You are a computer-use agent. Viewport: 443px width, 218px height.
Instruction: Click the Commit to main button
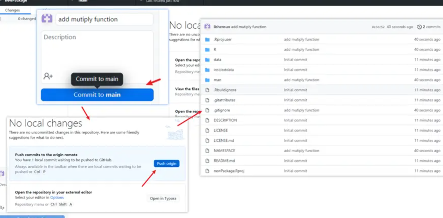tap(97, 95)
